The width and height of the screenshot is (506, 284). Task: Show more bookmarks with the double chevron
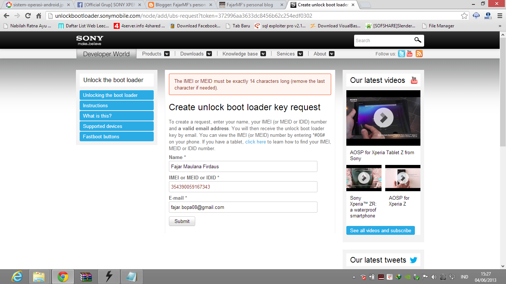500,26
